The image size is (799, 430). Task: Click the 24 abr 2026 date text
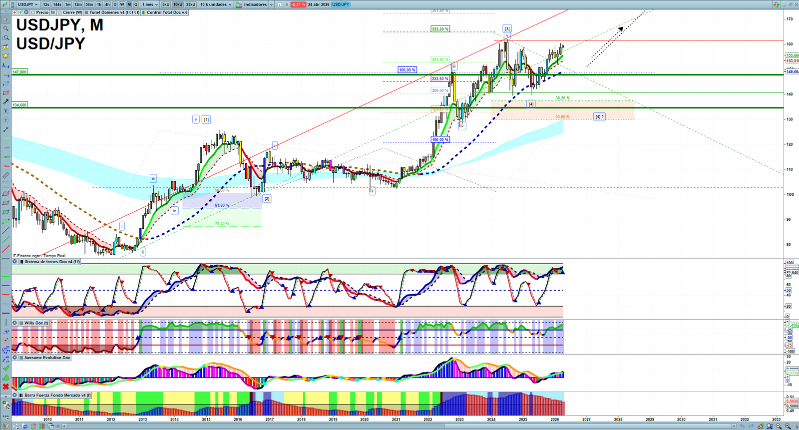319,4
